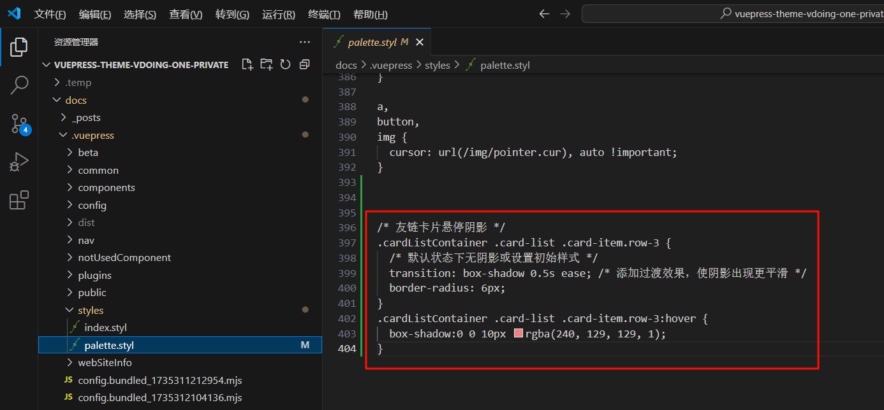884x410 pixels.
Task: Create a new file in explorer
Action: click(247, 64)
